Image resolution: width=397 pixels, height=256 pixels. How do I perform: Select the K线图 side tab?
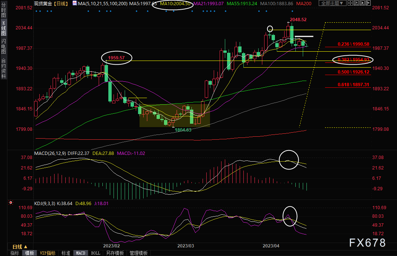click(x=3, y=28)
